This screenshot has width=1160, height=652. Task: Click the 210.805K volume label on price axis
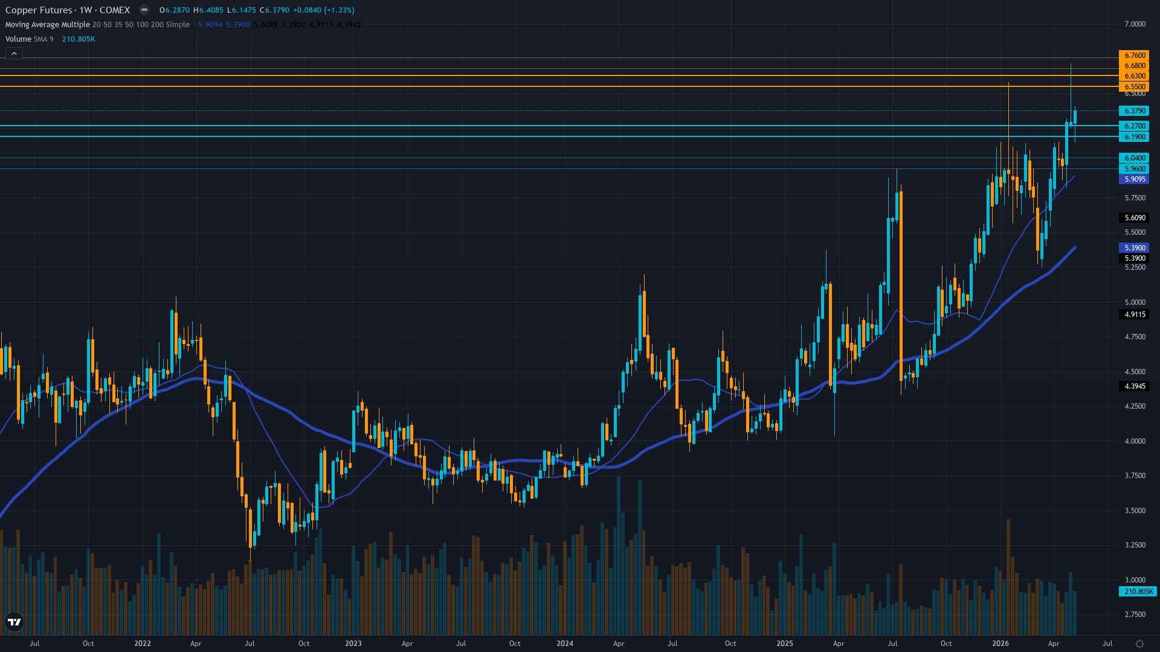(x=1138, y=592)
